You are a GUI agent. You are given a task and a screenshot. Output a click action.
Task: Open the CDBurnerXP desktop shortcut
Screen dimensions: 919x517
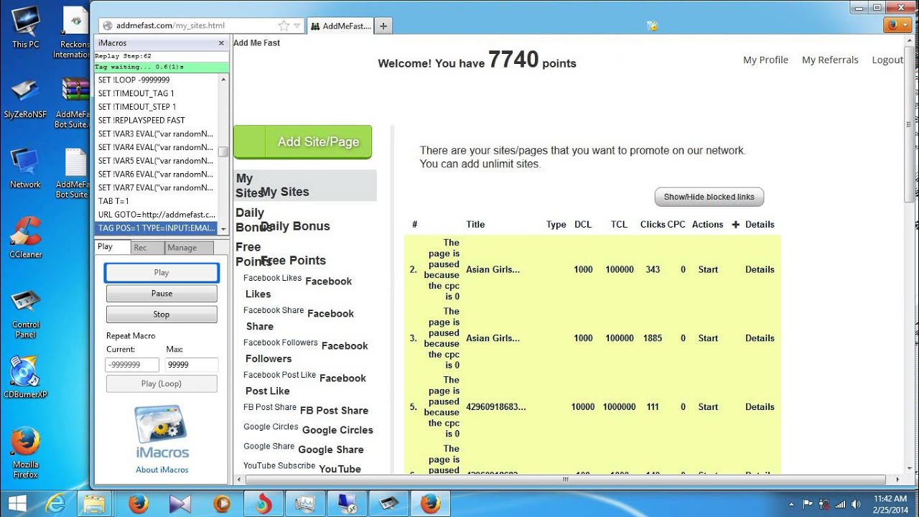pos(25,377)
